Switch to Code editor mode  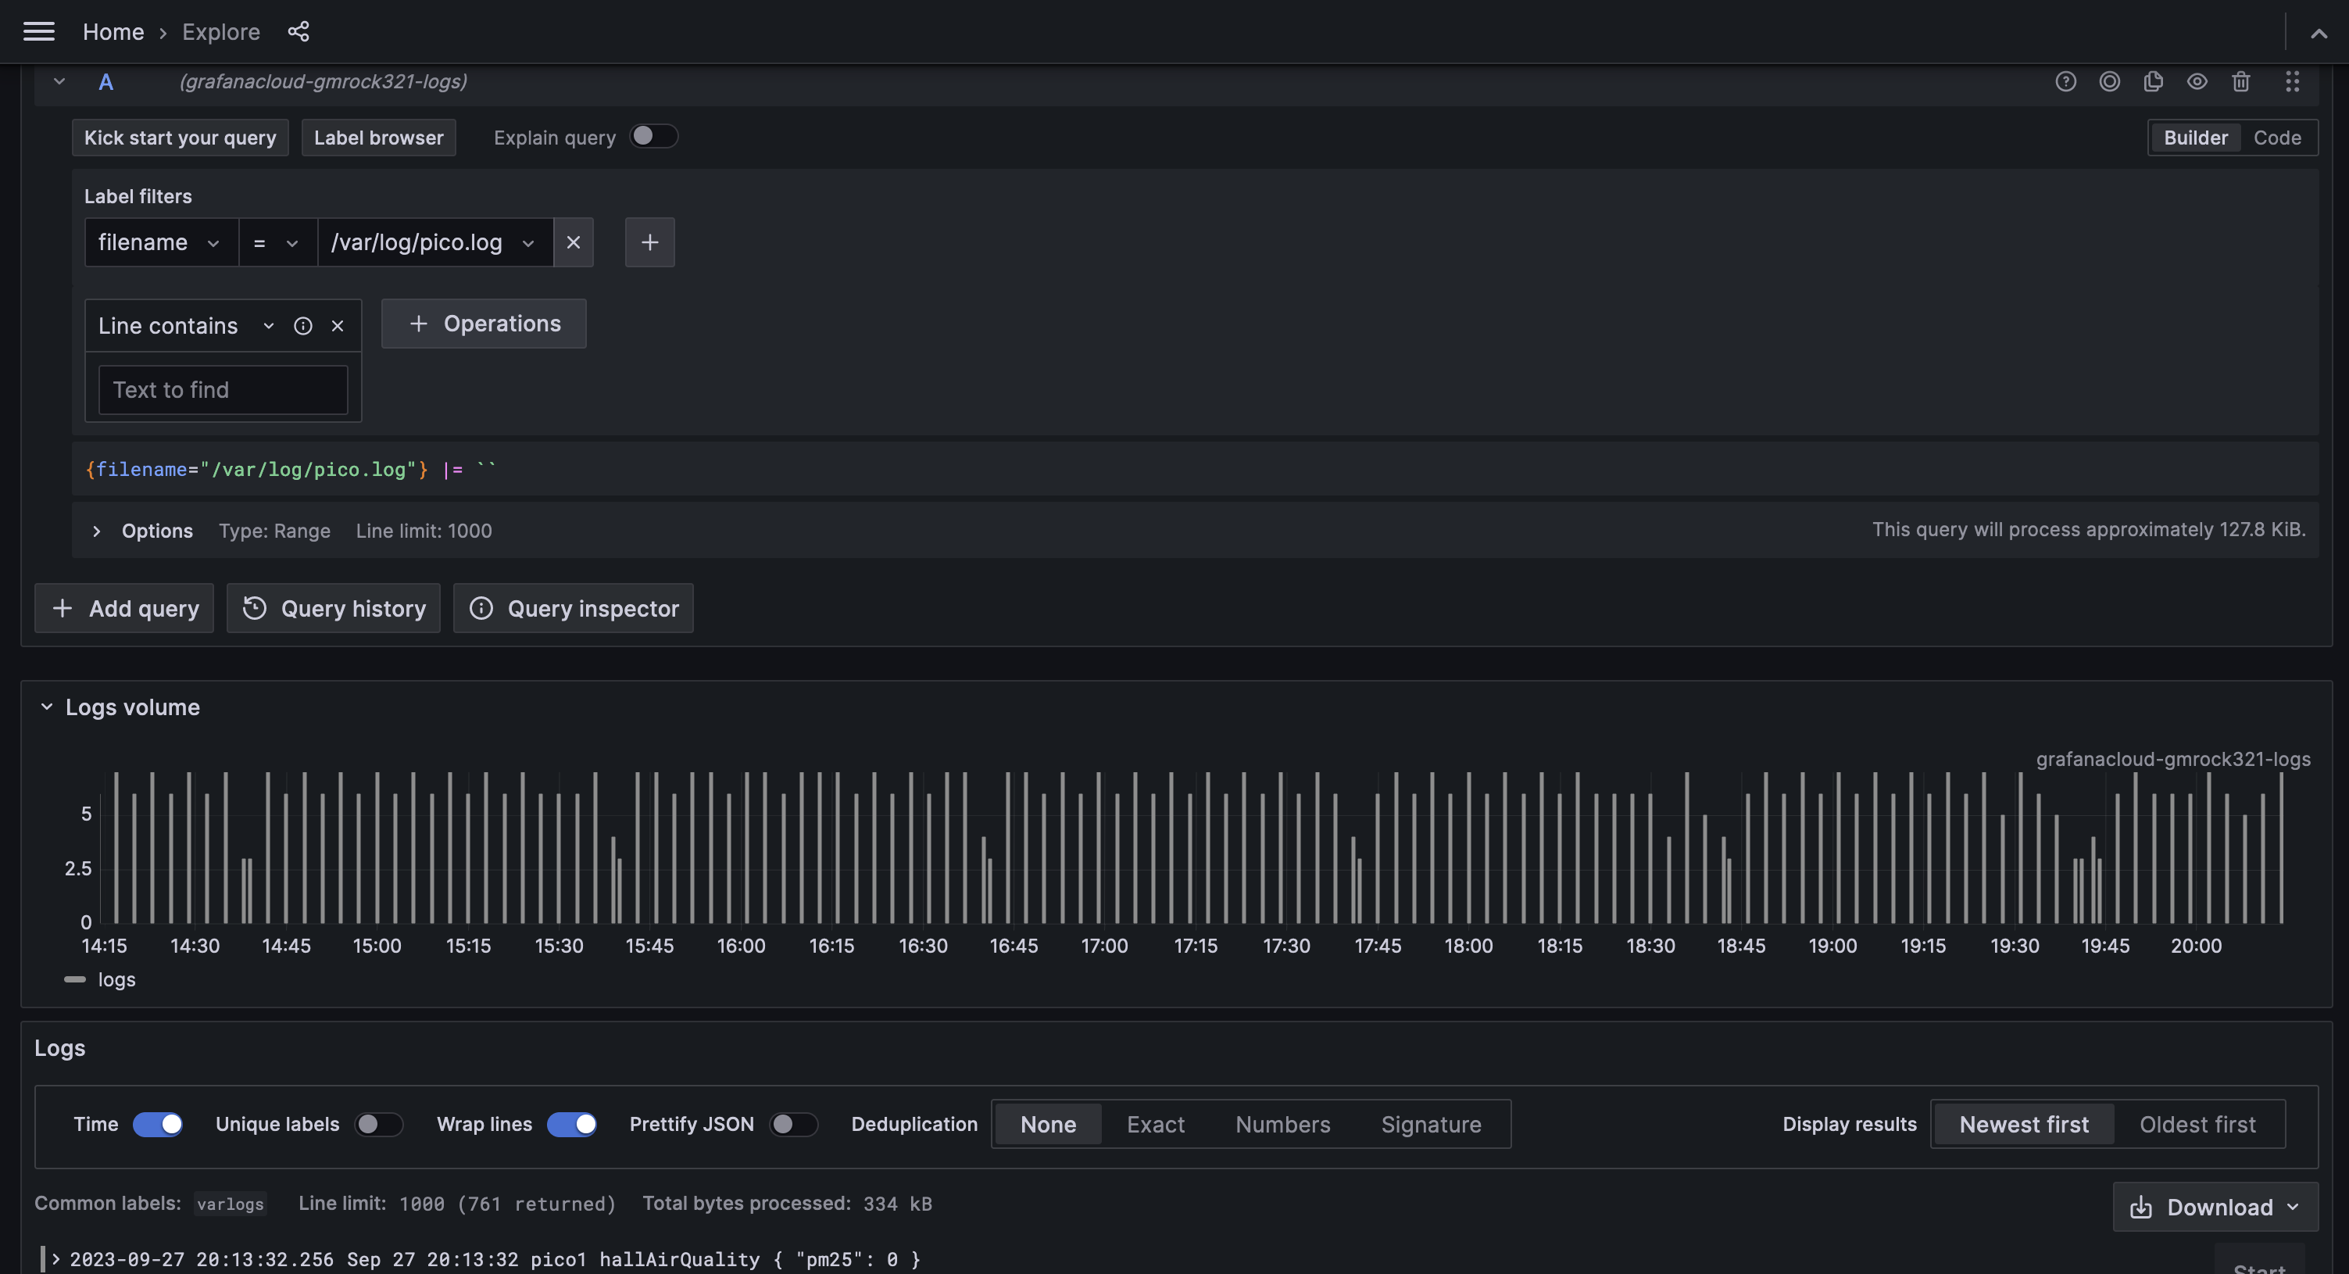[x=2276, y=138]
